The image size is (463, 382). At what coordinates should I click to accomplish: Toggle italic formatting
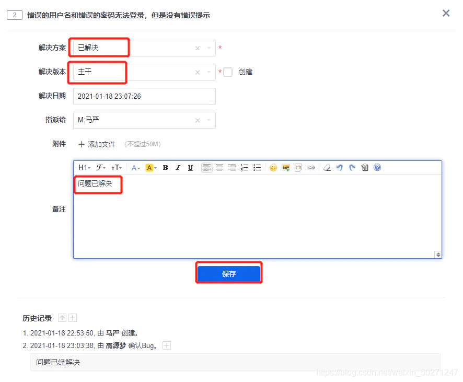tap(178, 168)
